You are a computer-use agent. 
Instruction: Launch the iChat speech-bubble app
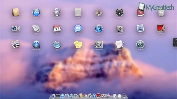point(78,29)
